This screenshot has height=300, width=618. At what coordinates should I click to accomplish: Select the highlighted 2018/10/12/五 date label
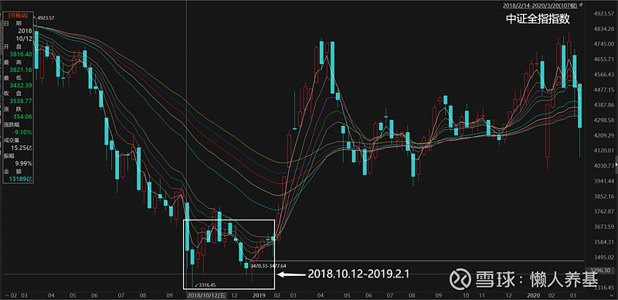207,295
